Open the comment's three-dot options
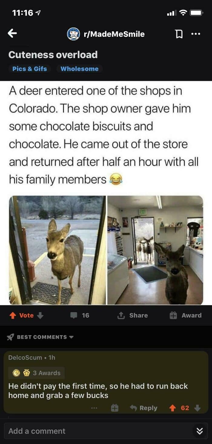 (x=94, y=408)
